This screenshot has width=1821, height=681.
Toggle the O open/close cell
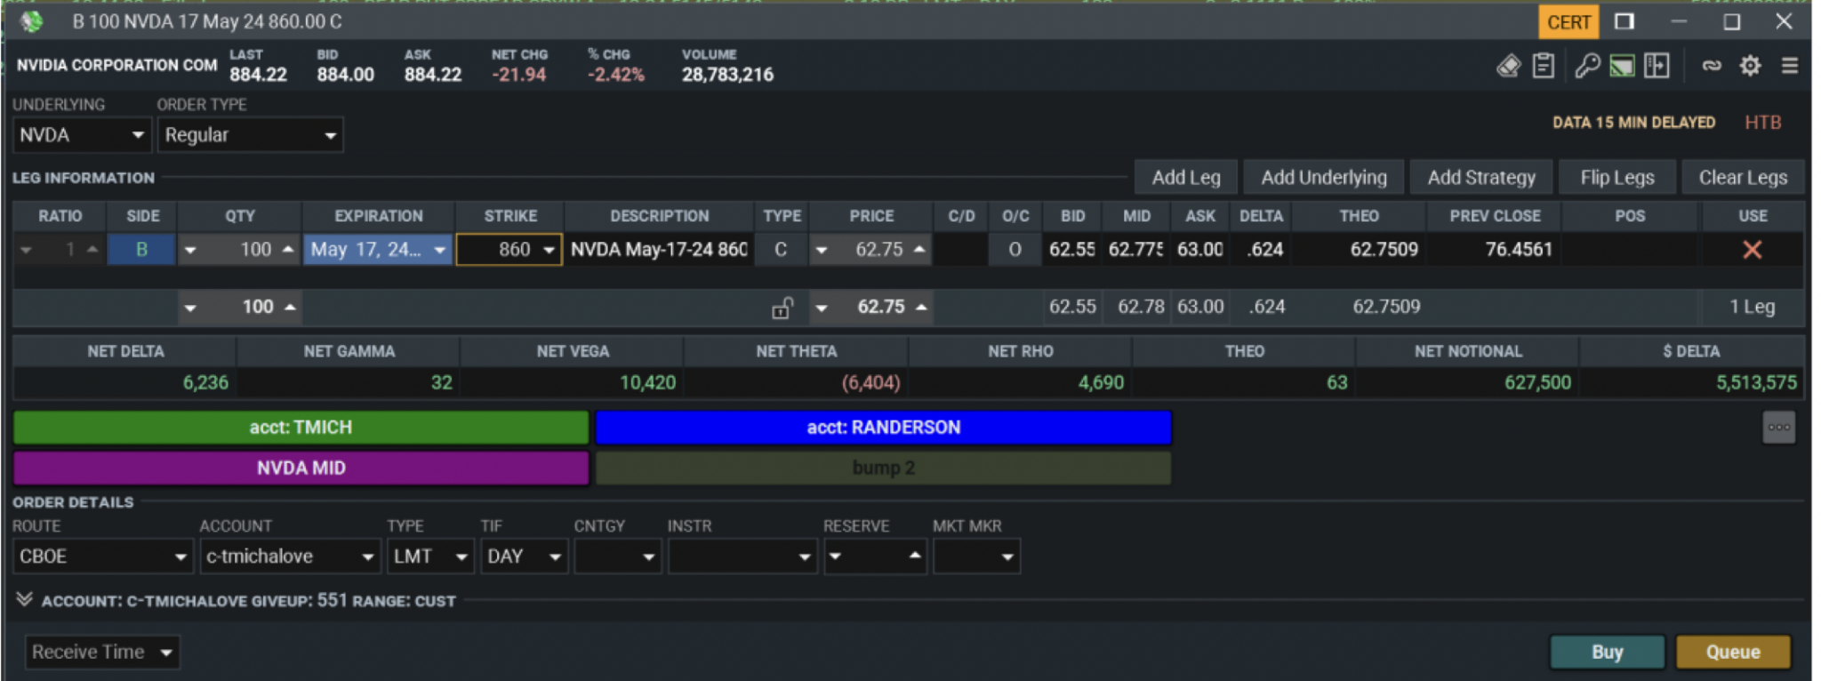1015,250
